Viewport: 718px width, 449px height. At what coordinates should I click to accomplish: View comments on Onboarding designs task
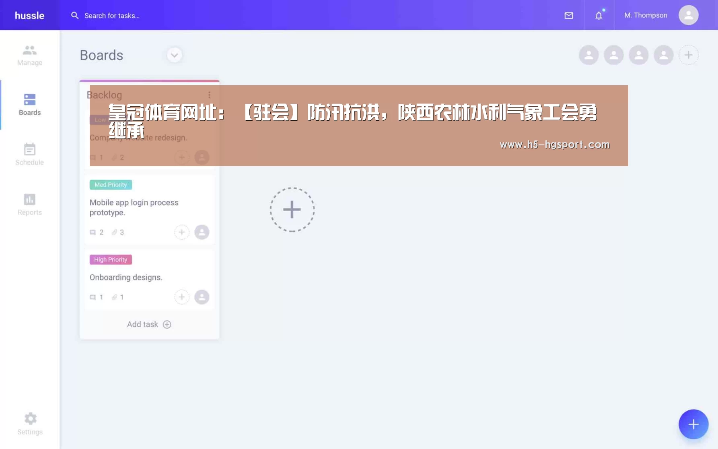coord(97,297)
